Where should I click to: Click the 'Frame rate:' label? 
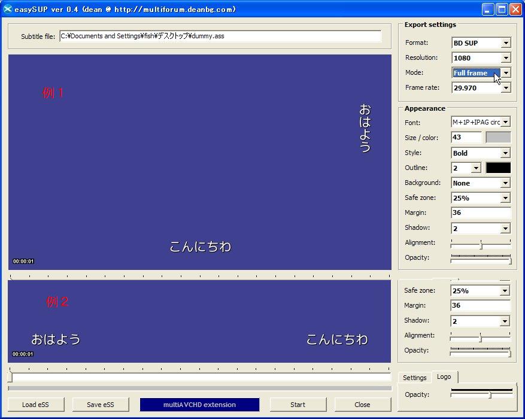[x=422, y=87]
